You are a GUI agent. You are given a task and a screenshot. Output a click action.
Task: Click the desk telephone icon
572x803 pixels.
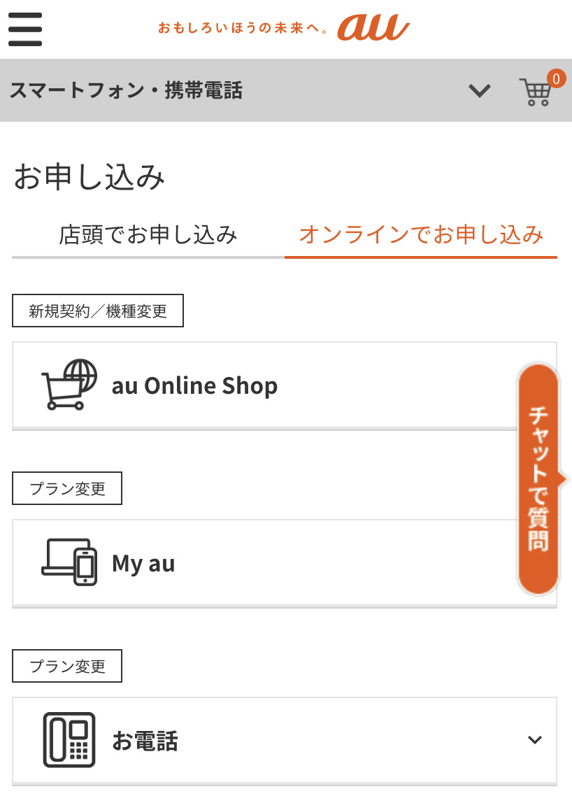point(69,739)
